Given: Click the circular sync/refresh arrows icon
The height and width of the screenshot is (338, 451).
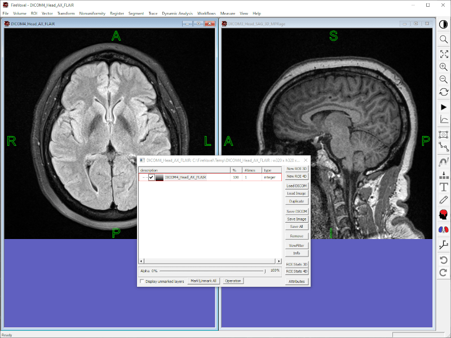Looking at the screenshot, I should [444, 92].
